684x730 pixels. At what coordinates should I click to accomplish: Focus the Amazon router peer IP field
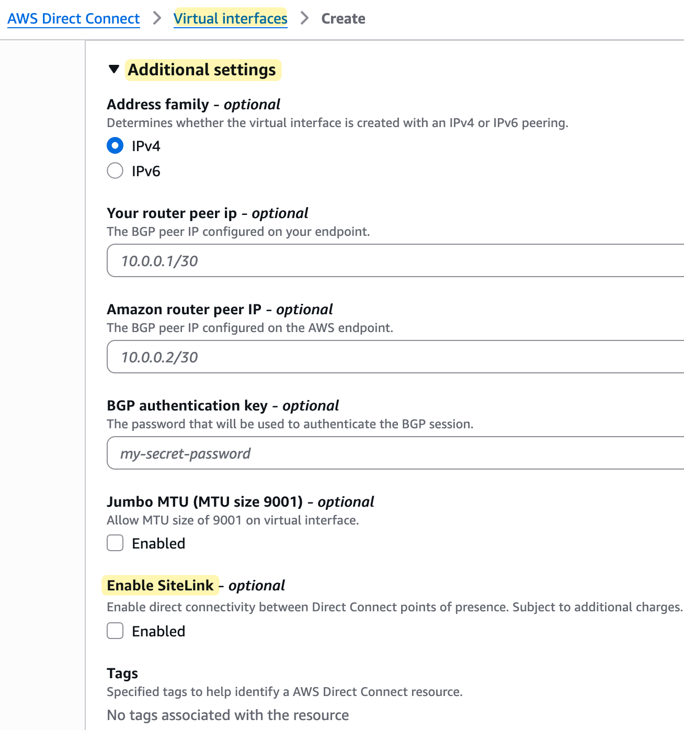pyautogui.click(x=395, y=357)
